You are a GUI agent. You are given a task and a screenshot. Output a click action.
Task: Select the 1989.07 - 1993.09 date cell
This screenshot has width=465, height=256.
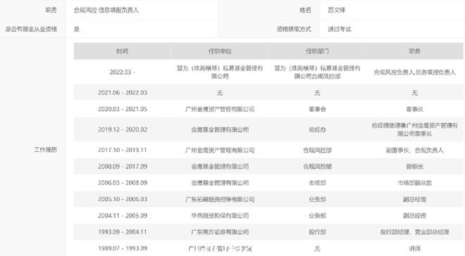(x=122, y=248)
